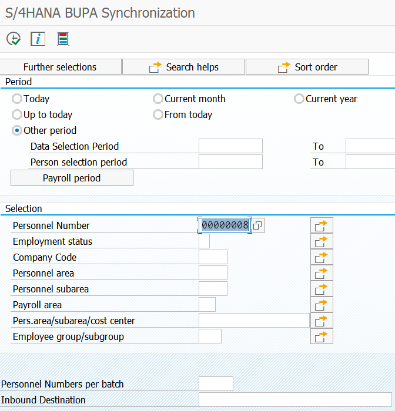Open multiple selection for Payroll area
The height and width of the screenshot is (411, 395).
(322, 305)
